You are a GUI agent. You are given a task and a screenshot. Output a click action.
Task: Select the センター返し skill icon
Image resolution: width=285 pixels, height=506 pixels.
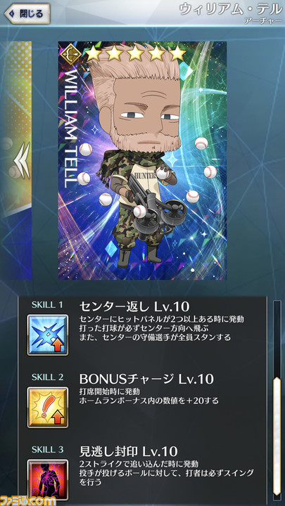pos(48,335)
